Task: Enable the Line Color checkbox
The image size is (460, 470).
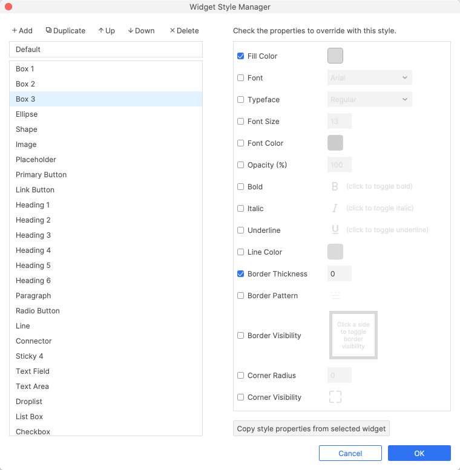Action: pyautogui.click(x=240, y=252)
